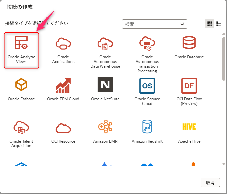This screenshot has height=194, width=227.
Task: Click the 'Oracle Database' label
Action: [x=189, y=57]
